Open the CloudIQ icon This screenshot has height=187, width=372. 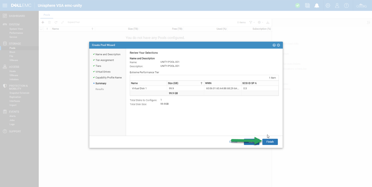361,5
